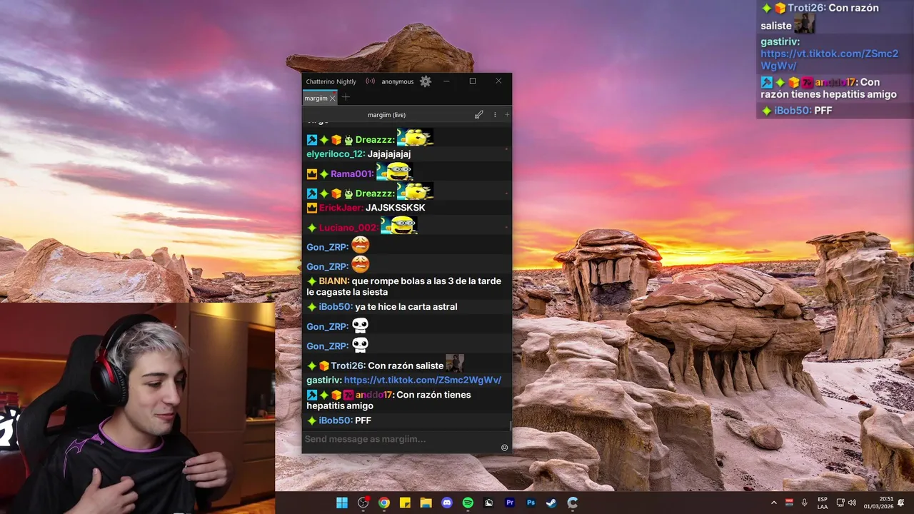Open OBS Studio from taskbar
Screen dimensions: 914x514
(363, 503)
